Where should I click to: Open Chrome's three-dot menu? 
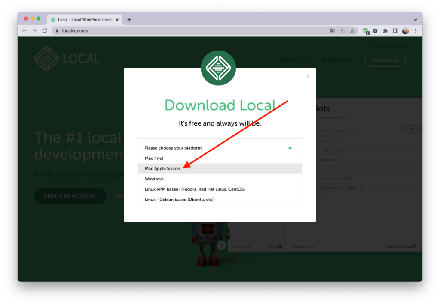tap(416, 31)
